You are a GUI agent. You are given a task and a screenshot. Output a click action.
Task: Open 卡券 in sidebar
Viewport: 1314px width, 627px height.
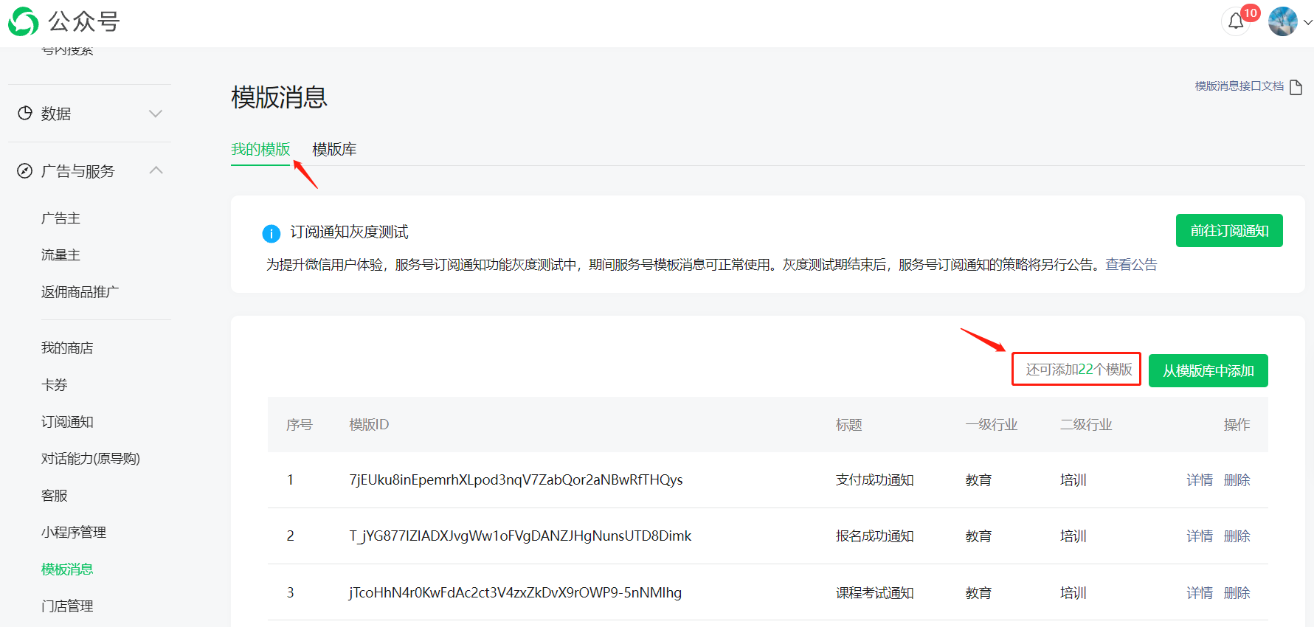[x=55, y=385]
